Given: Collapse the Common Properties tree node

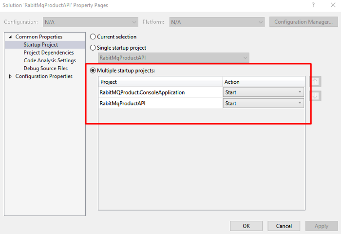Looking at the screenshot, I should (11, 37).
